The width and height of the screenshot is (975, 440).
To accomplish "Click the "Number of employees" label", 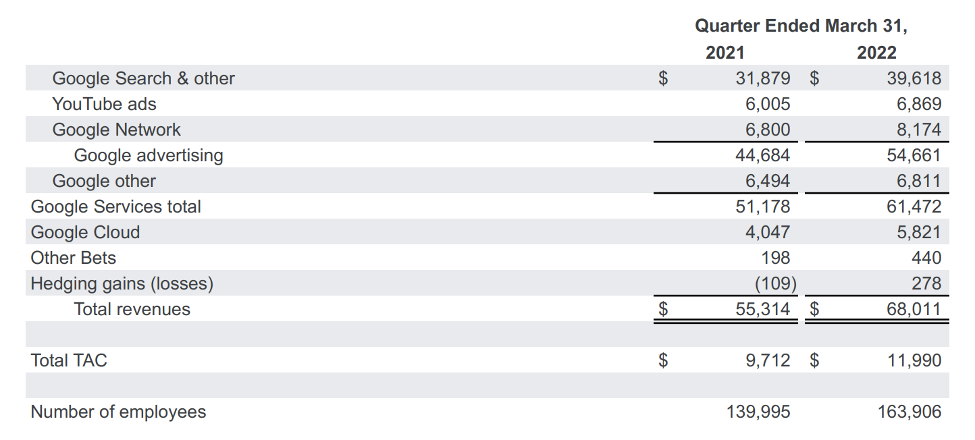I will pos(118,412).
